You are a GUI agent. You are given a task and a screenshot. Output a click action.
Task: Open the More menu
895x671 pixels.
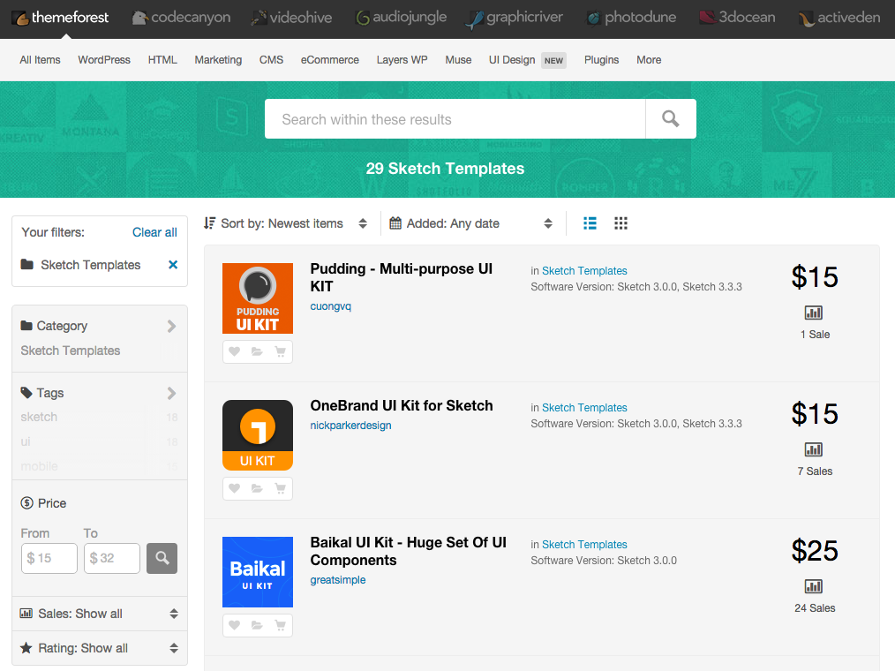coord(649,60)
